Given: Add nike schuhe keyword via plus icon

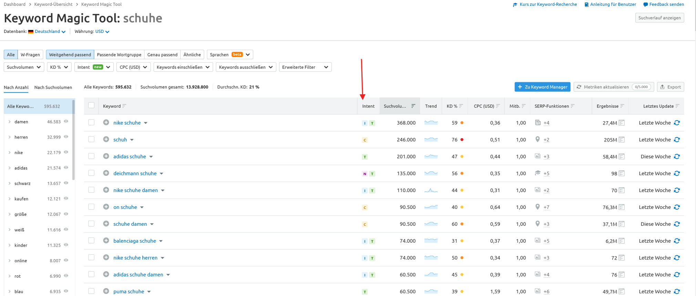Looking at the screenshot, I should (x=106, y=123).
